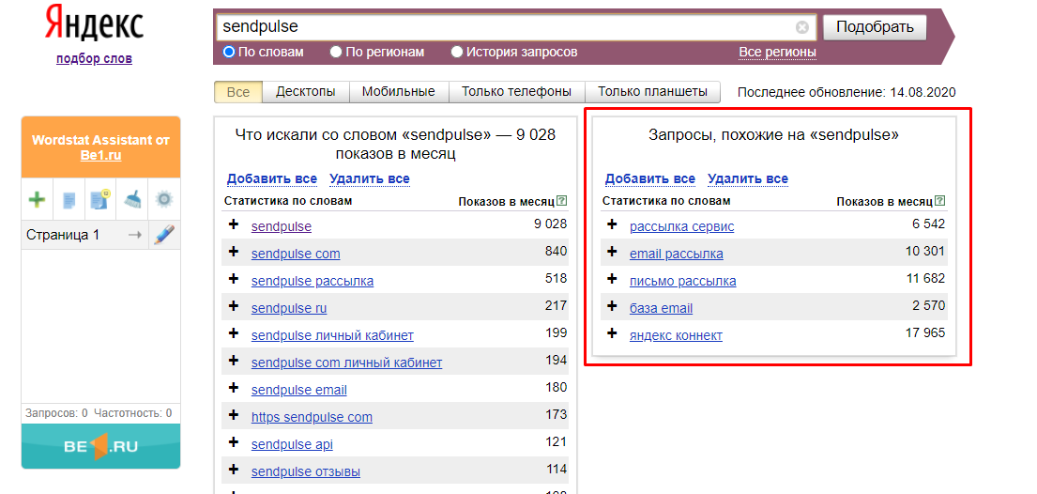Click Добавить все in similar queries panel
Image resolution: width=1037 pixels, height=494 pixels.
click(x=650, y=178)
